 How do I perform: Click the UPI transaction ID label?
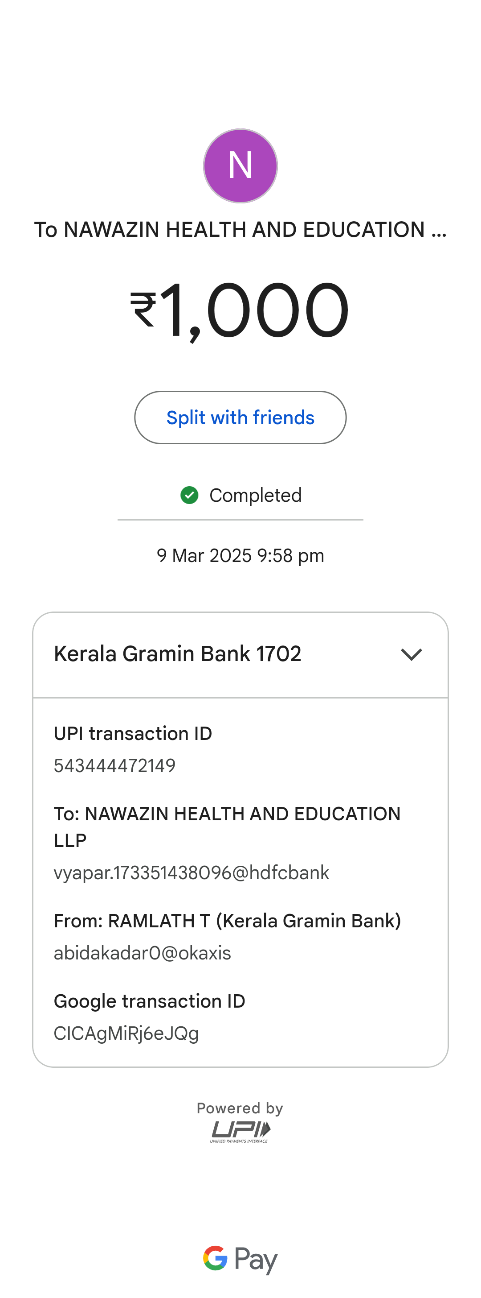(133, 734)
